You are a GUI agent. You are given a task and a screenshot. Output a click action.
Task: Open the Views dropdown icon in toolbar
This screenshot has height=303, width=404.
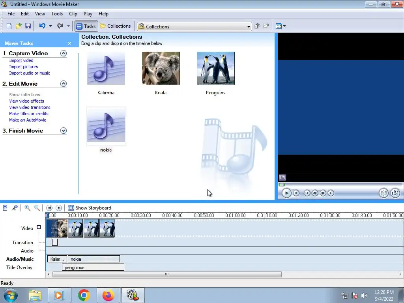pos(281,26)
